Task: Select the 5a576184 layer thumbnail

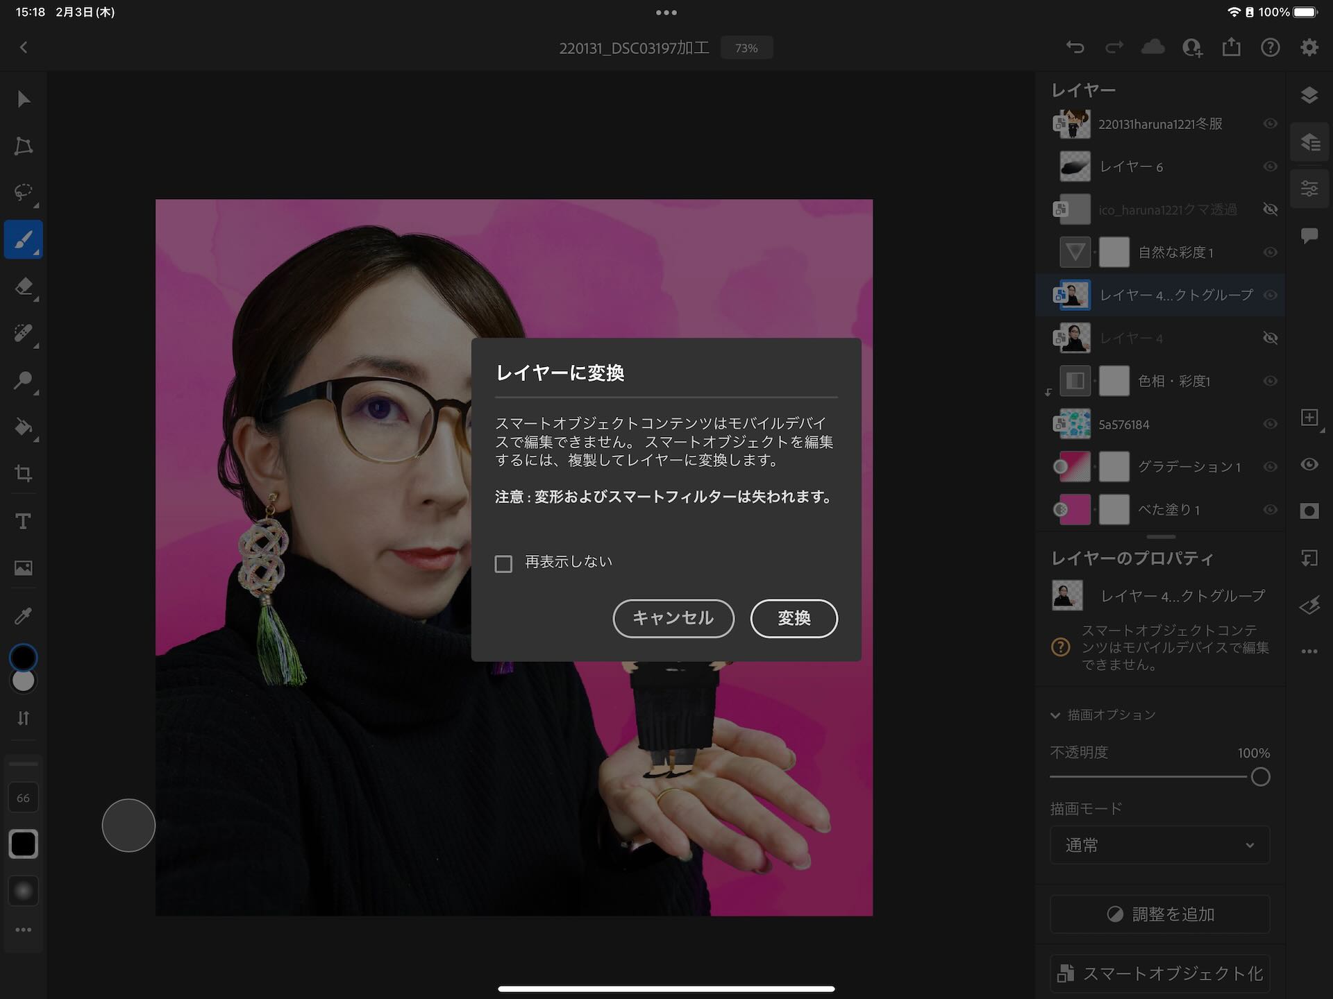Action: [x=1075, y=424]
